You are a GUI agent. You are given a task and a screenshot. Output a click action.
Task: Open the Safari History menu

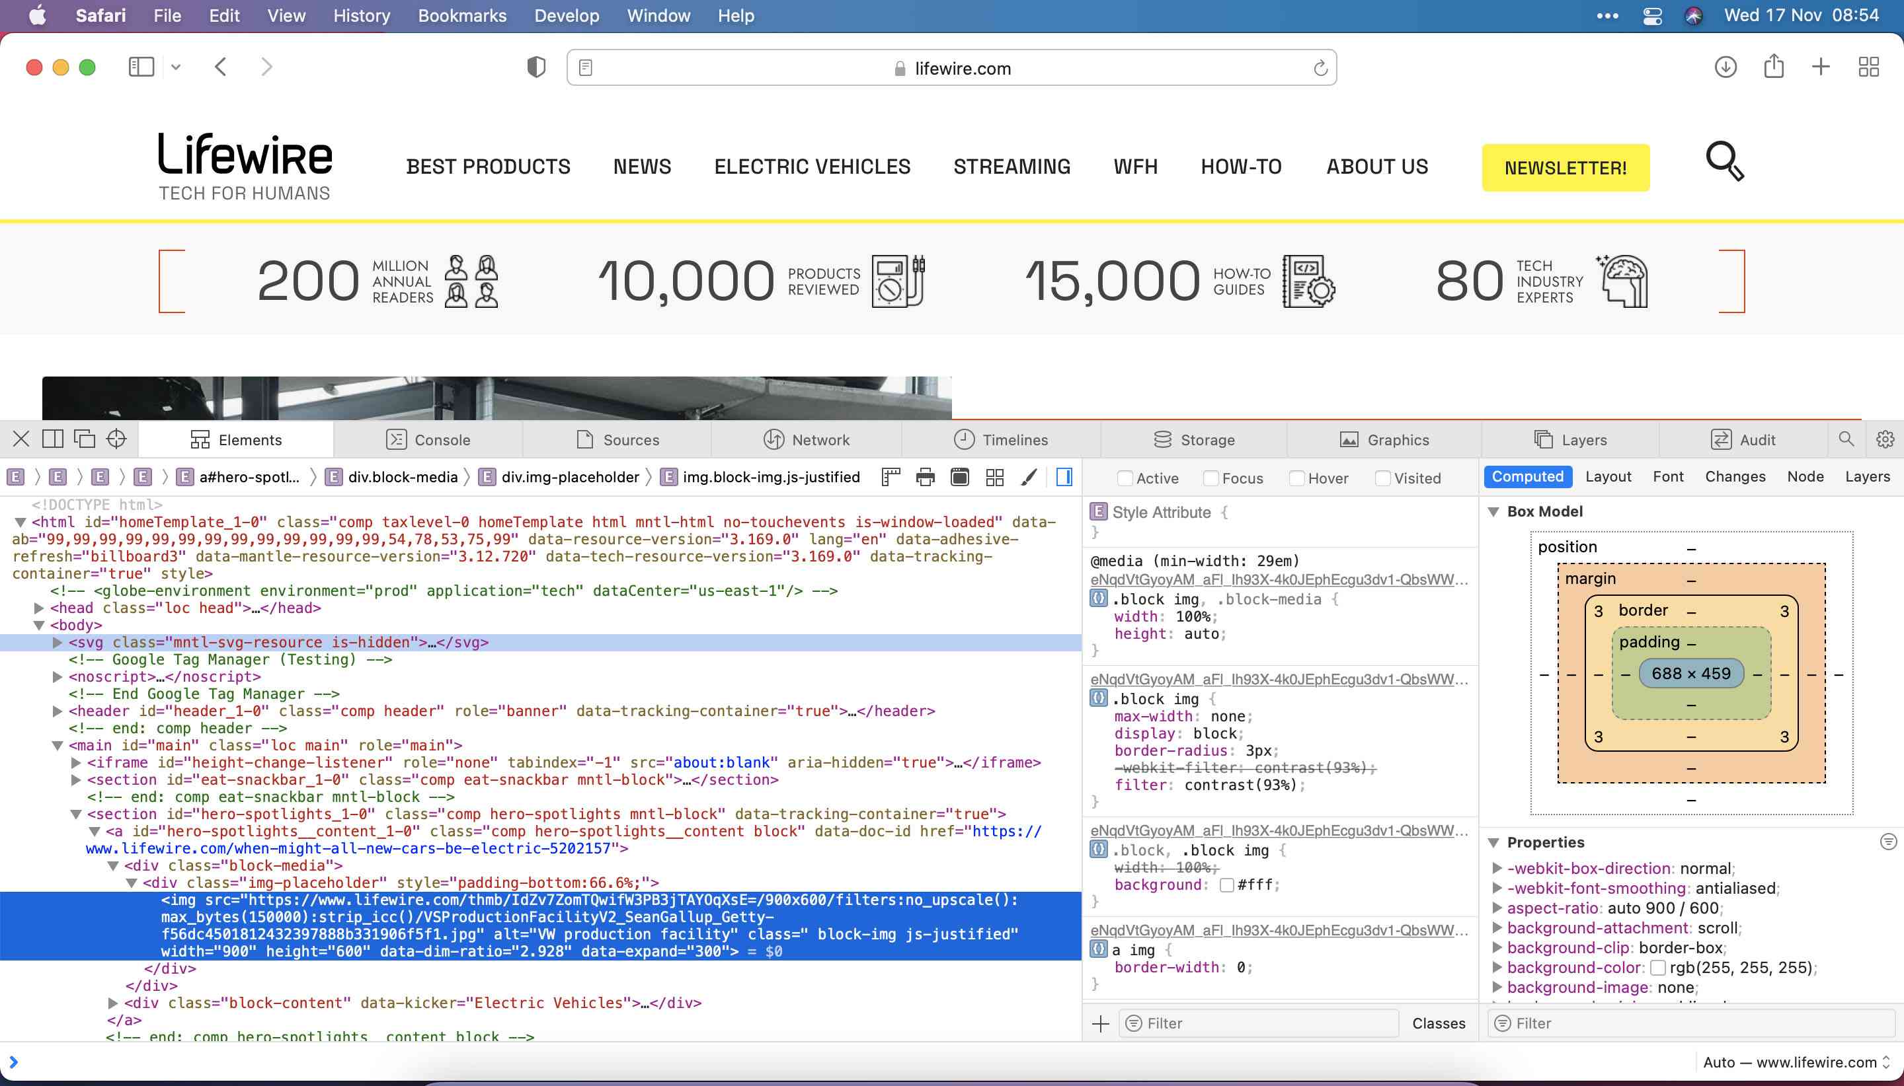(x=361, y=16)
